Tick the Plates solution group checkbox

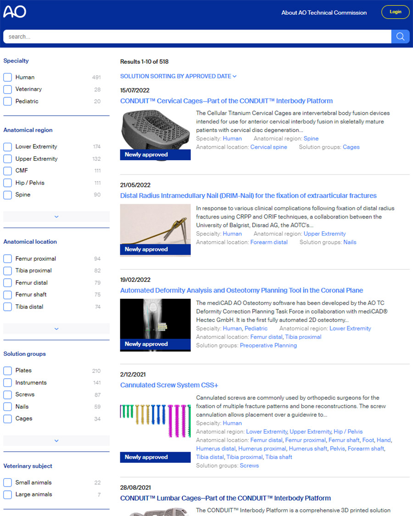tap(8, 370)
